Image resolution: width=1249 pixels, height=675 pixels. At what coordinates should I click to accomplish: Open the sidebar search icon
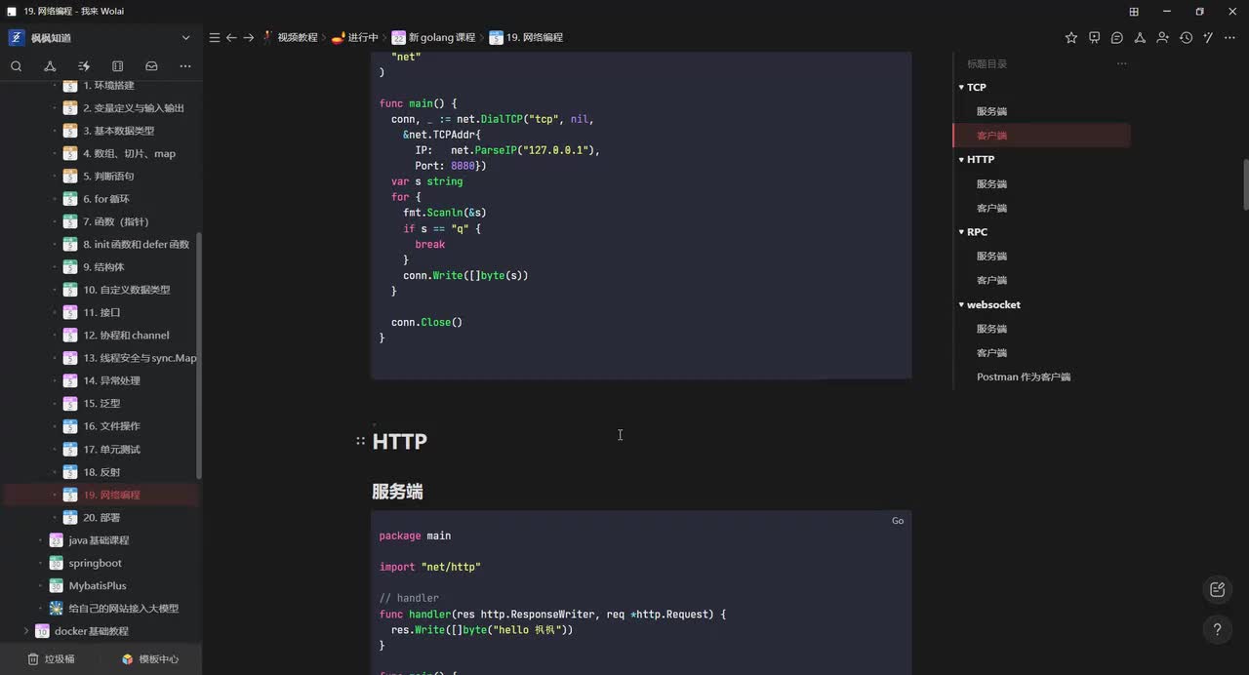[x=17, y=66]
